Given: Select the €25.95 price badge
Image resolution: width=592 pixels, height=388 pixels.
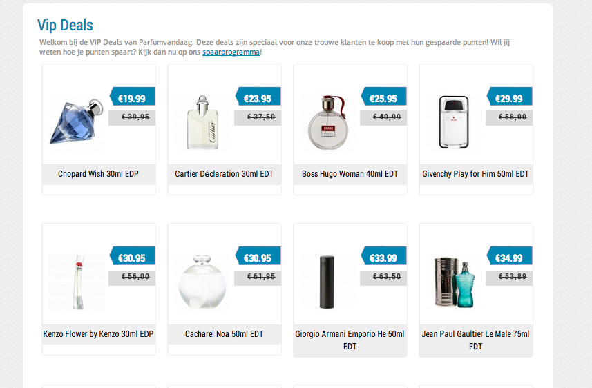Looking at the screenshot, I should click(x=383, y=97).
